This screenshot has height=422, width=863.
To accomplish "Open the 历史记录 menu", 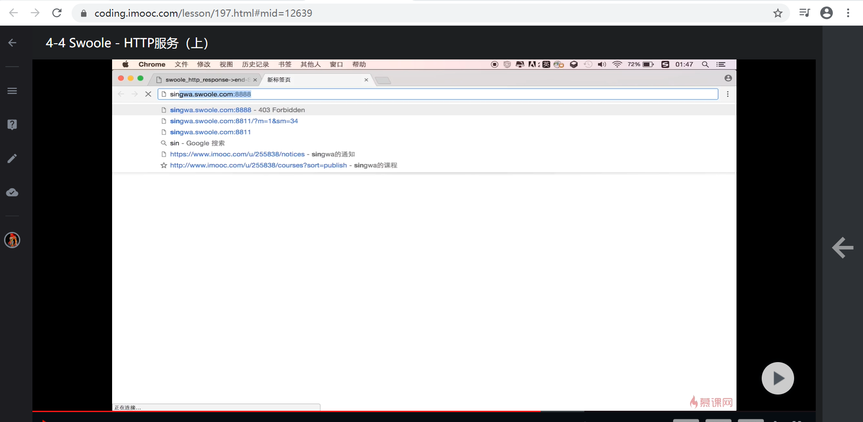I will (x=256, y=64).
